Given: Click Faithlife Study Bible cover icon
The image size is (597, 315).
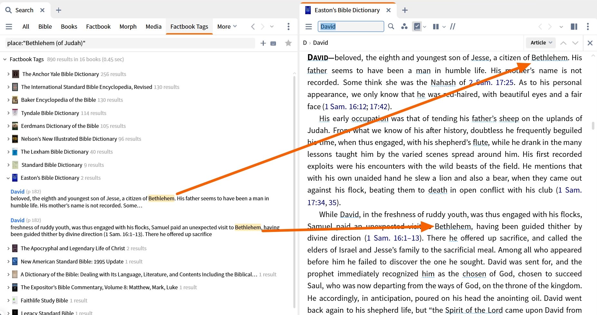Looking at the screenshot, I should (15, 301).
